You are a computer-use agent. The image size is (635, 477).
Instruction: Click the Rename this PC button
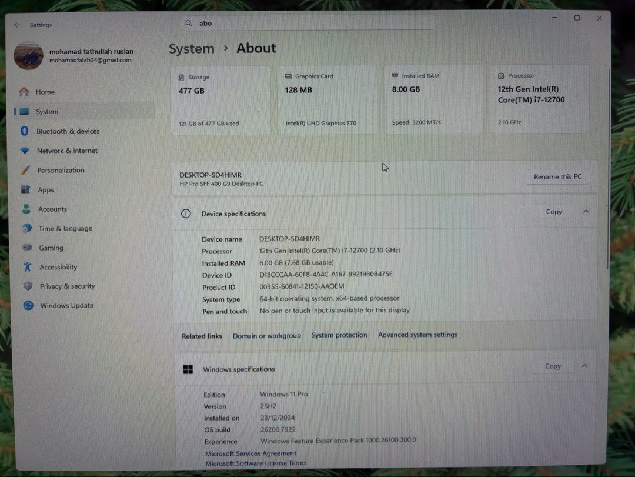pyautogui.click(x=557, y=177)
